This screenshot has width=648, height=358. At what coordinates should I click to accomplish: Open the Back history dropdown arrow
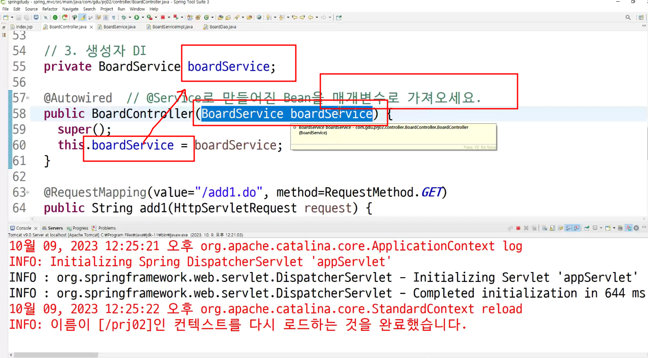point(317,18)
